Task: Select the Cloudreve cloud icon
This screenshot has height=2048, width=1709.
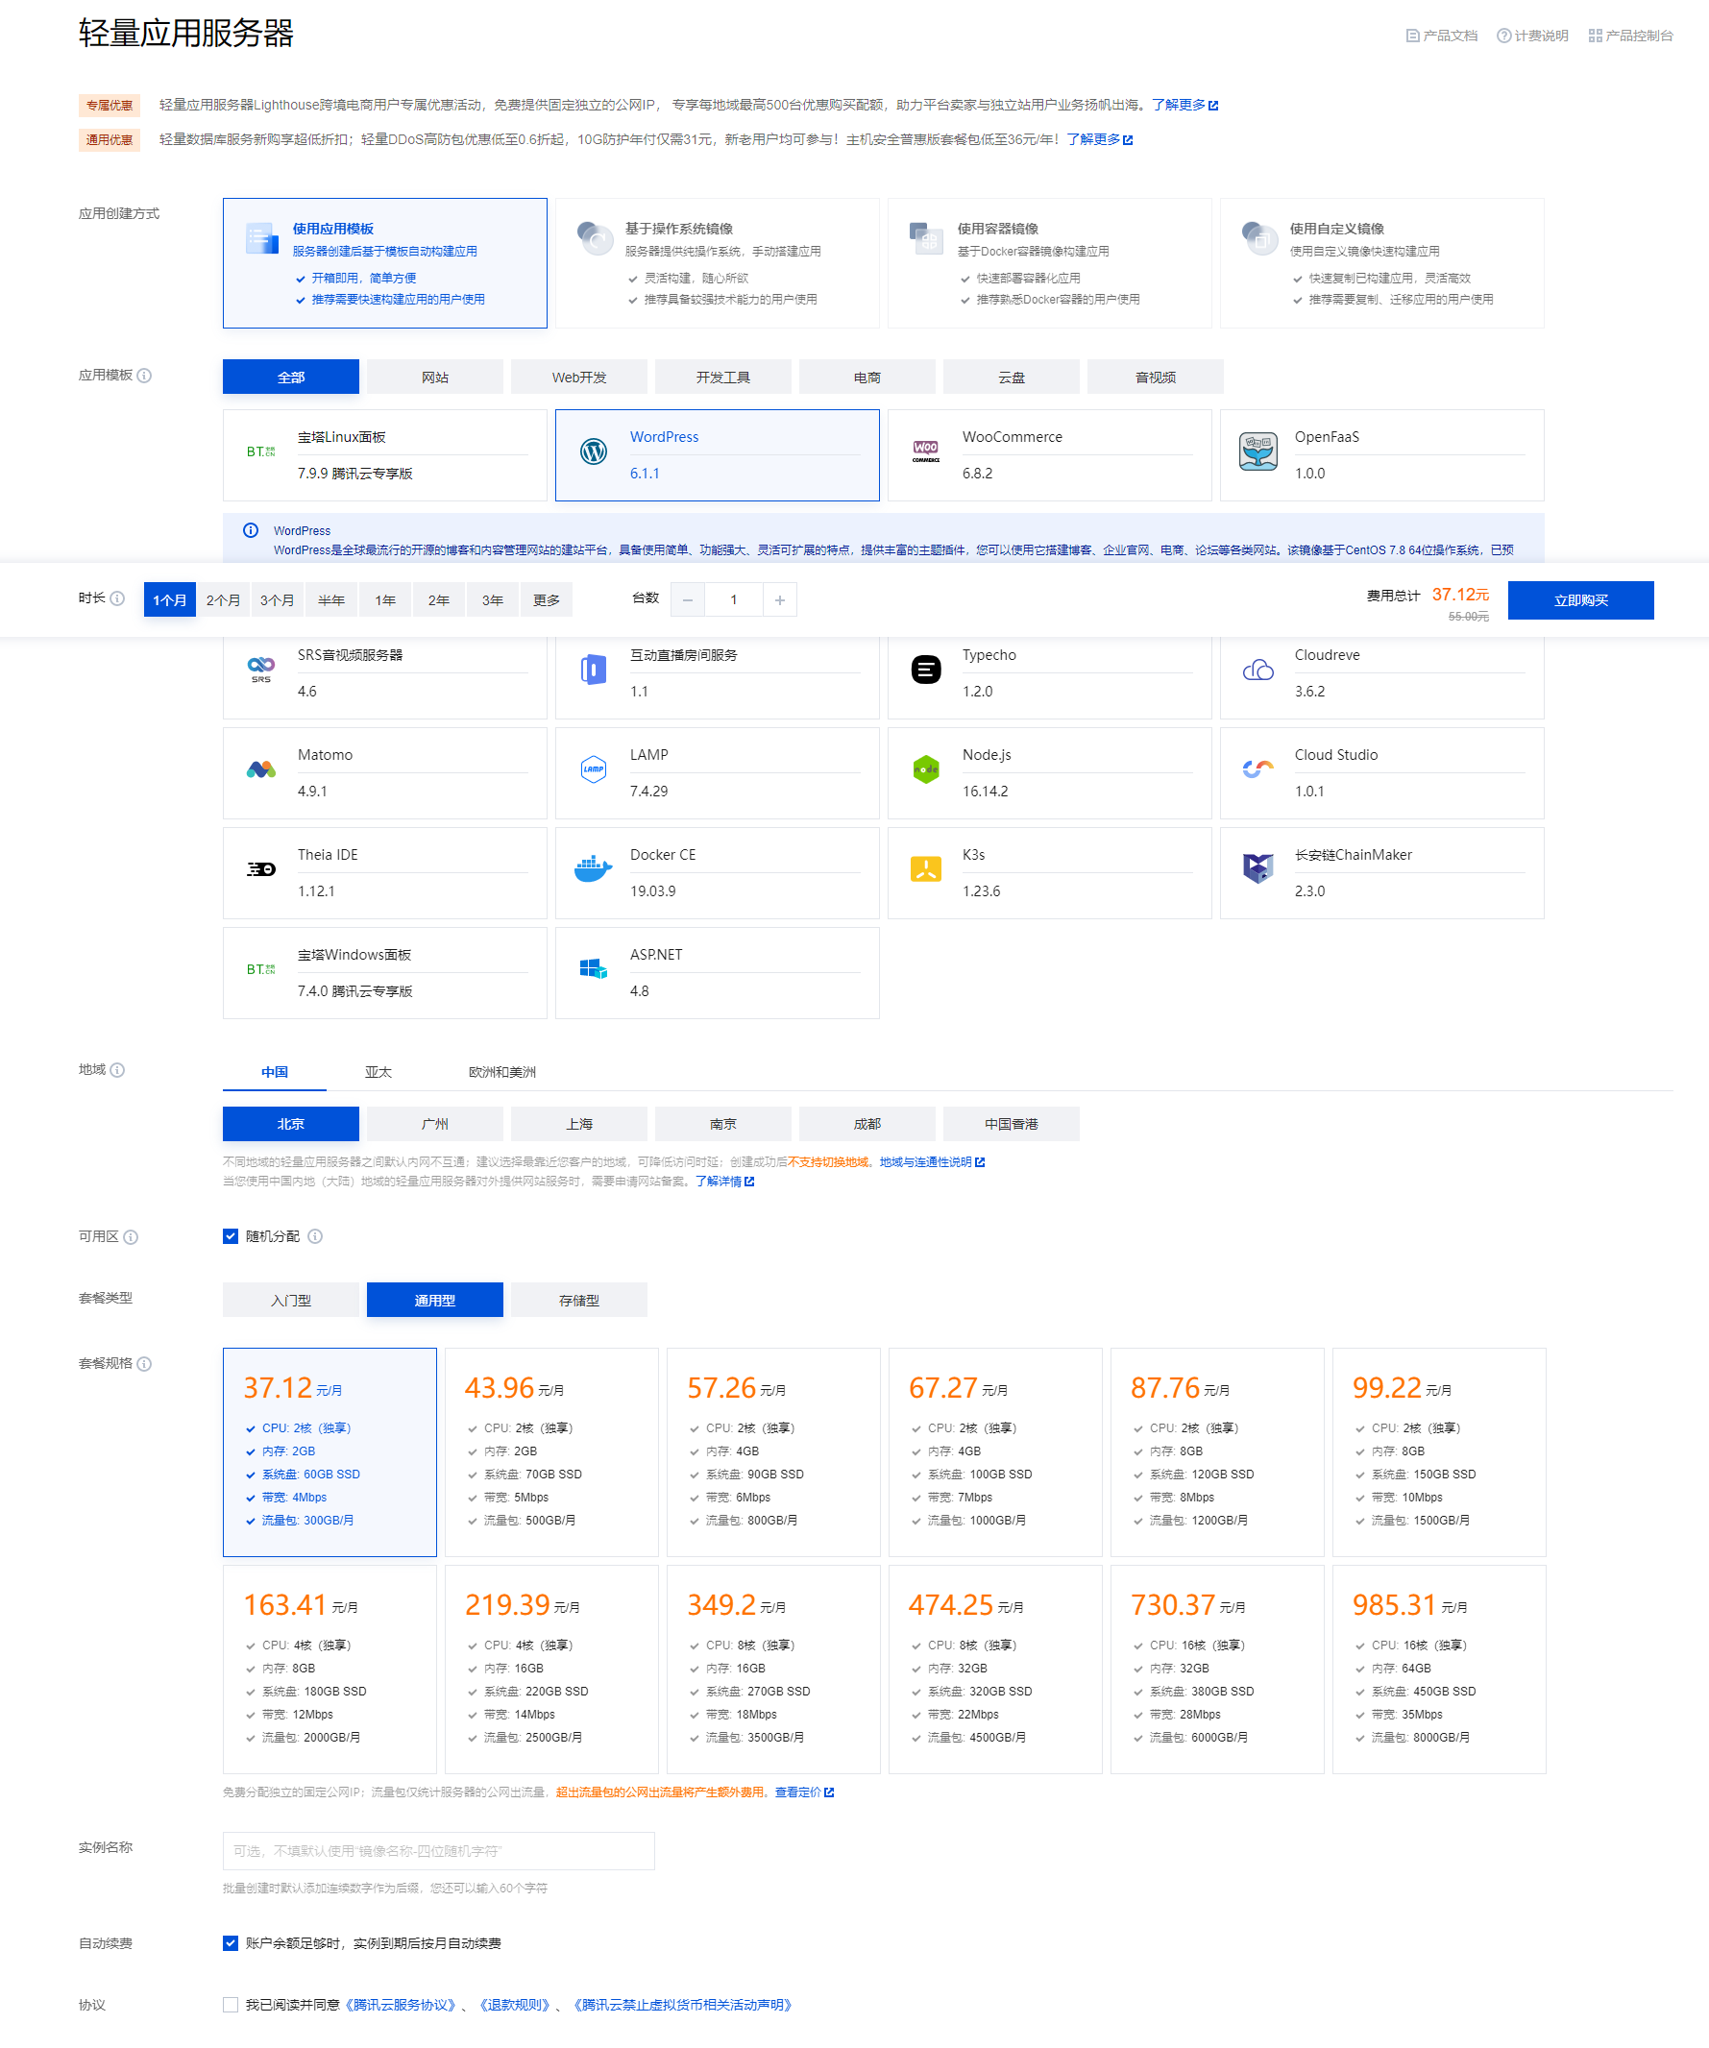Action: pos(1258,669)
